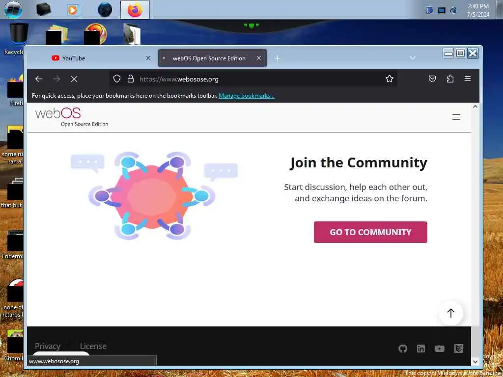Viewport: 503px width, 377px height.
Task: Open the YouTube footer icon
Action: coord(440,349)
